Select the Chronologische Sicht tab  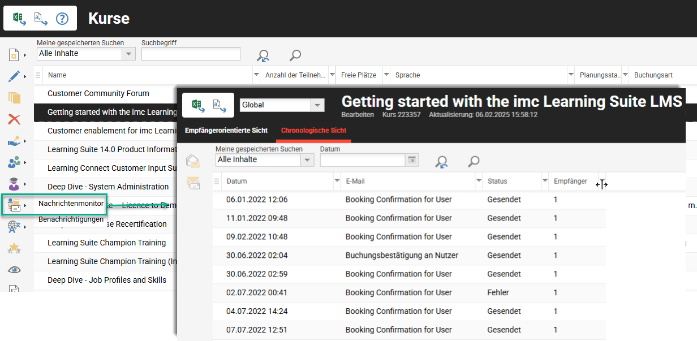pyautogui.click(x=313, y=131)
